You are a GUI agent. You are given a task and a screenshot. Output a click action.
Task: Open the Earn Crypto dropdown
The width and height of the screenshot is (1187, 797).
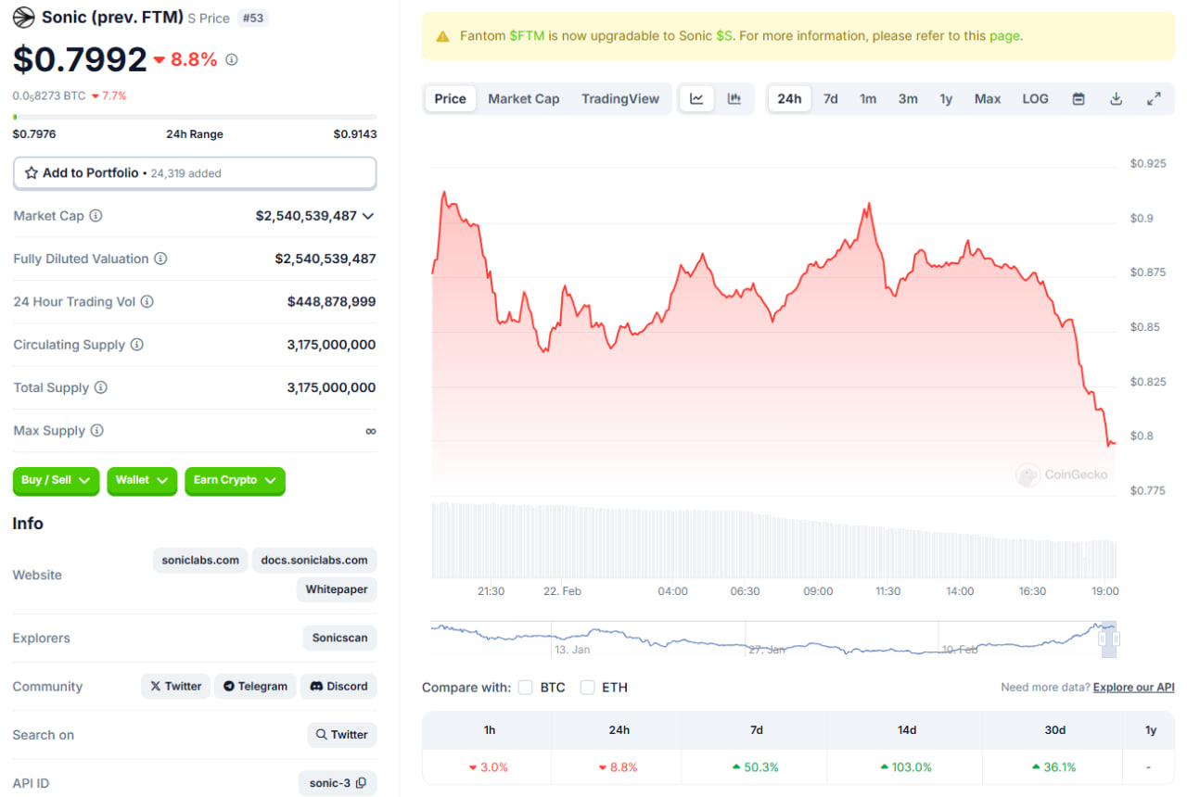point(235,480)
